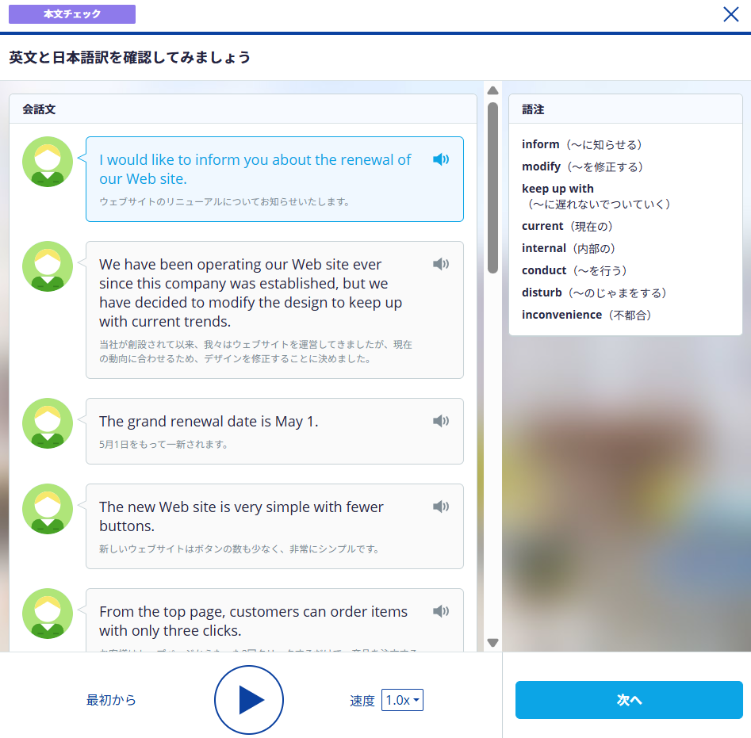
Task: Click the avatar beside "The grand renewal date"
Action: (48, 423)
